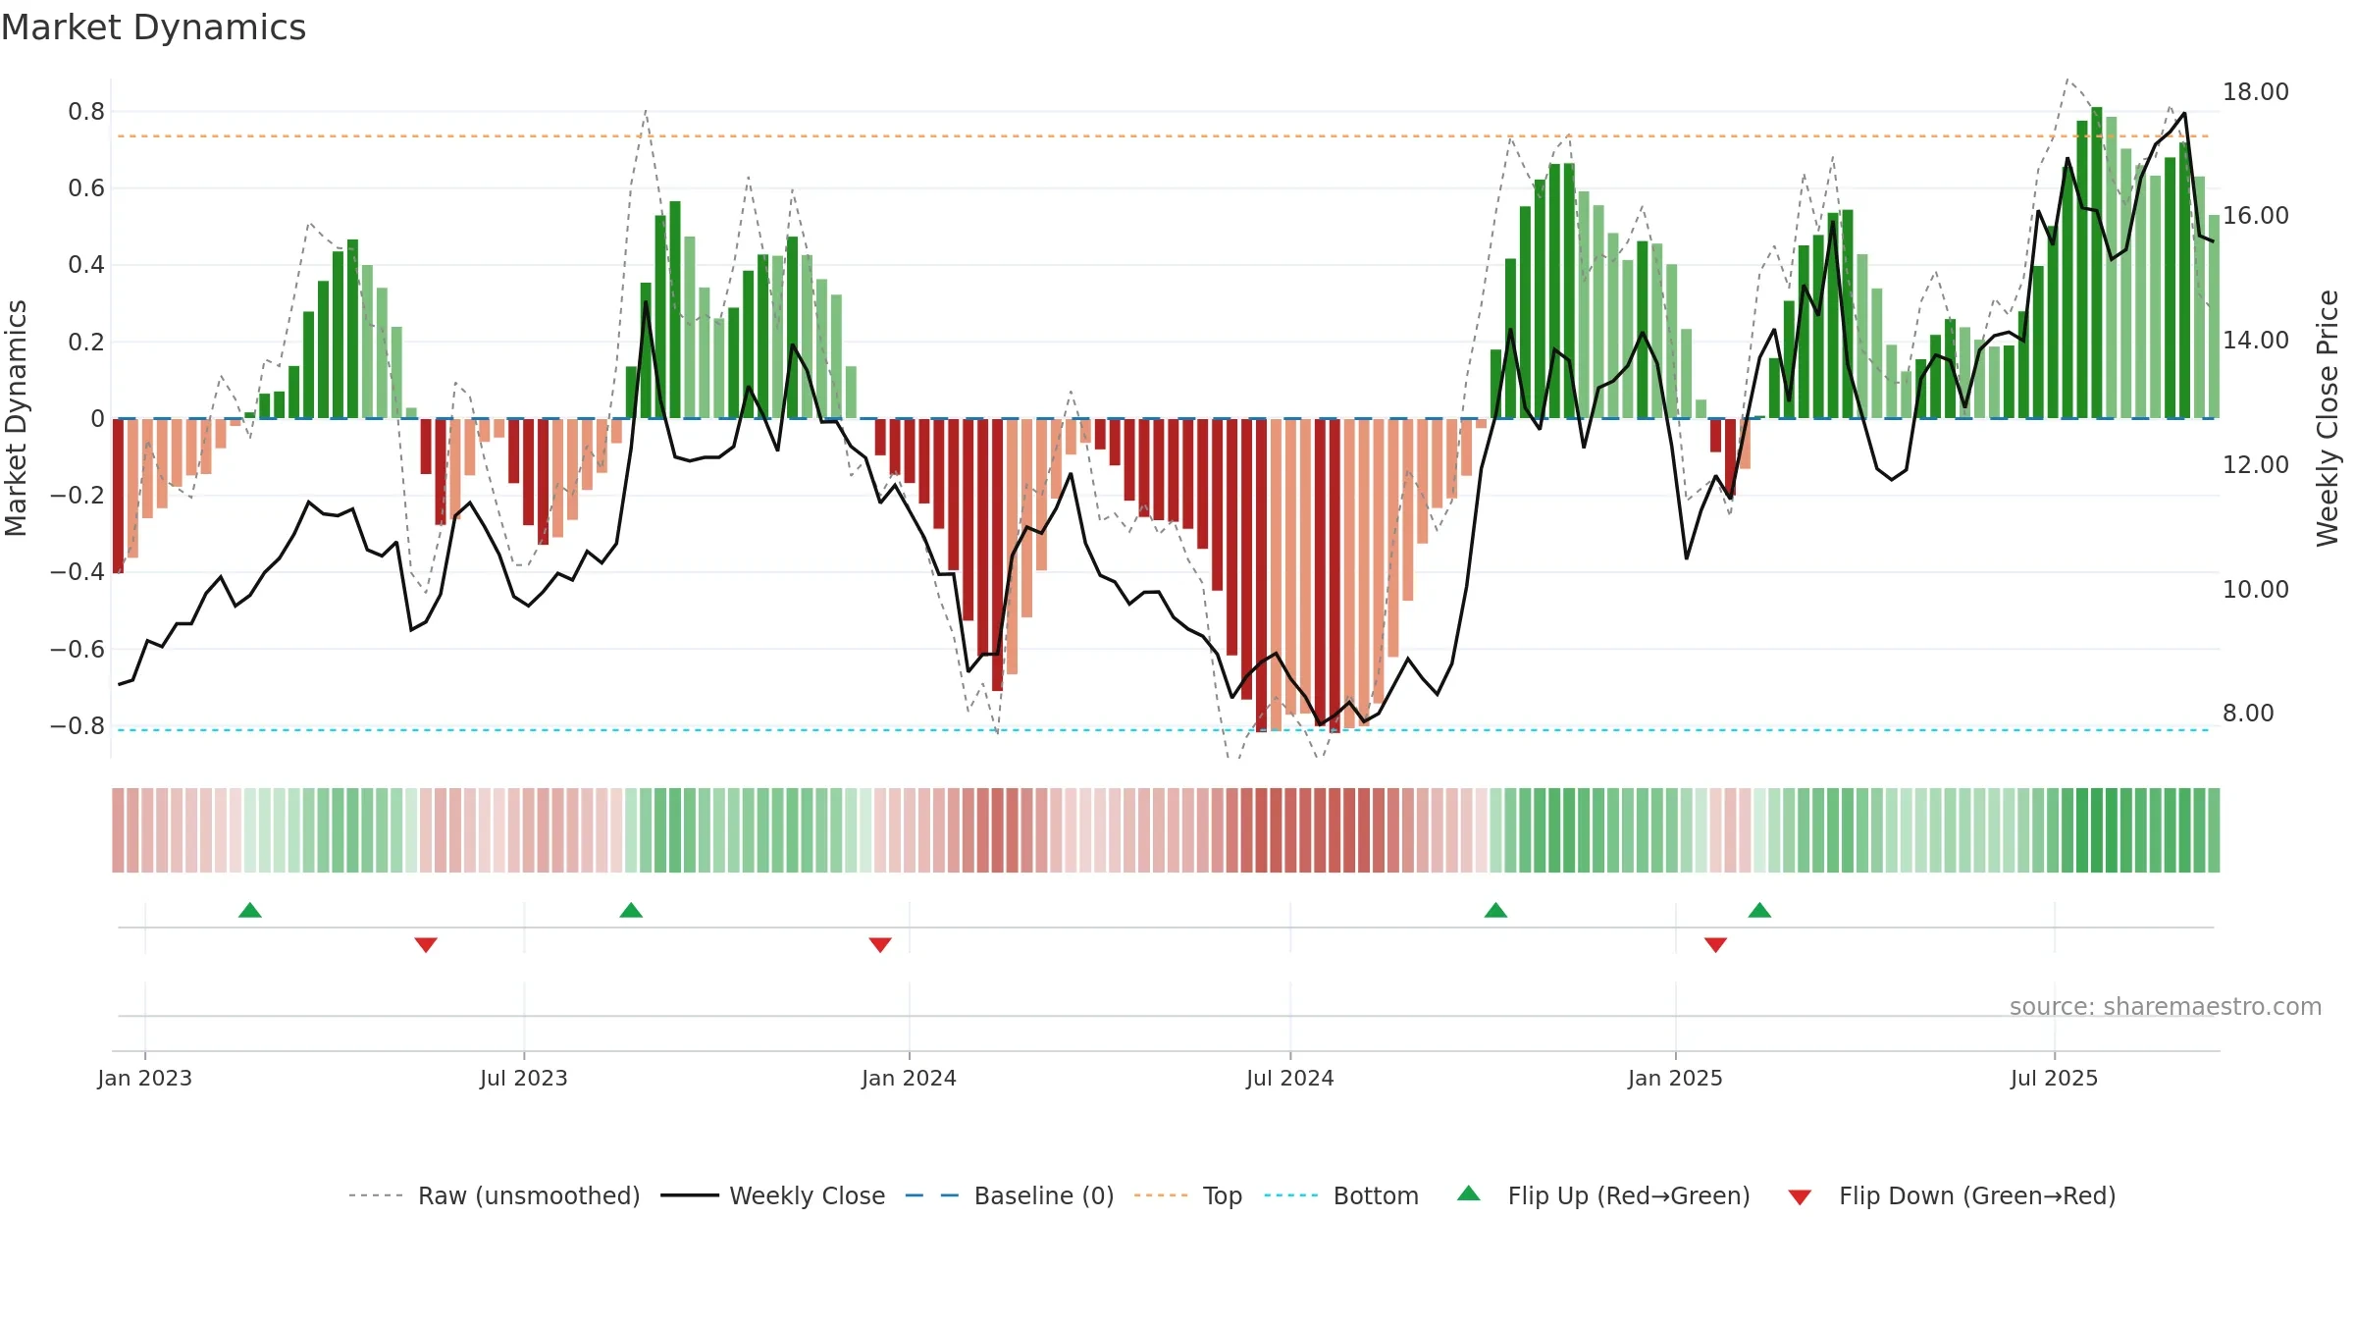Select the green flip-up marker near August 2023
Image resolution: width=2355 pixels, height=1325 pixels.
pos(631,910)
